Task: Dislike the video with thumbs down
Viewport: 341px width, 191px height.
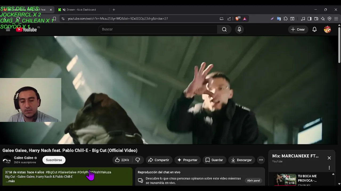Action: (138, 160)
